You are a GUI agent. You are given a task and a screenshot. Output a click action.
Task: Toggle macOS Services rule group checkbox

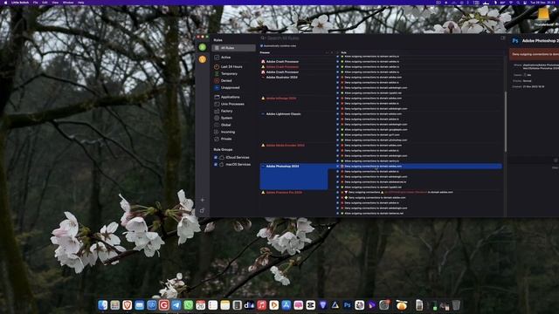click(x=216, y=165)
